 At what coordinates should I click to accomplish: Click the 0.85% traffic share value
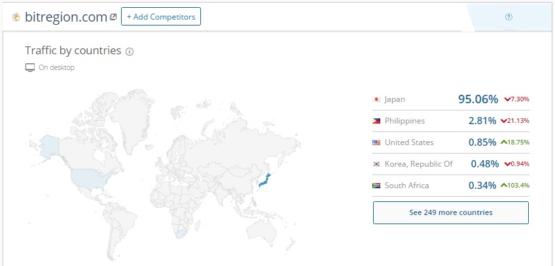(x=482, y=142)
